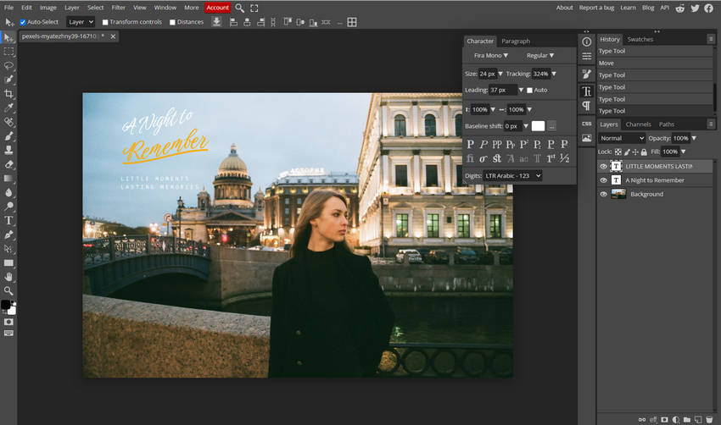The height and width of the screenshot is (425, 721).
Task: Open the Report a bug link
Action: point(596,8)
